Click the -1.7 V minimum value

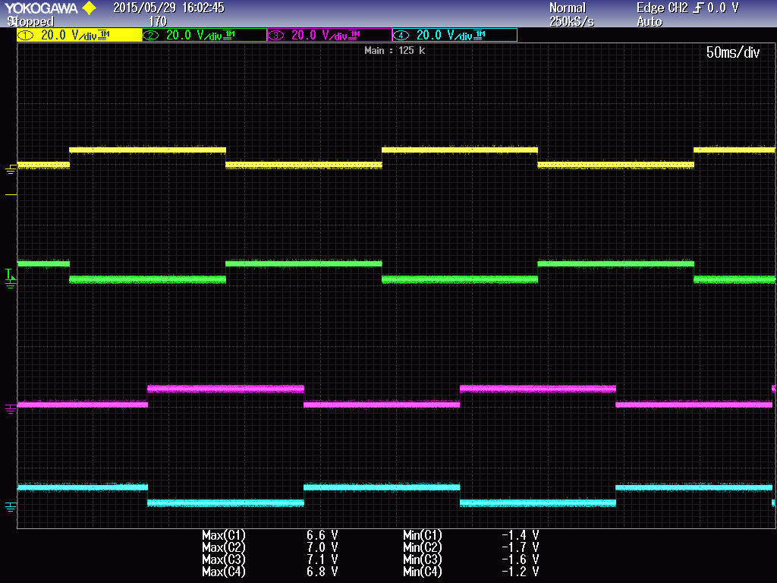click(520, 547)
